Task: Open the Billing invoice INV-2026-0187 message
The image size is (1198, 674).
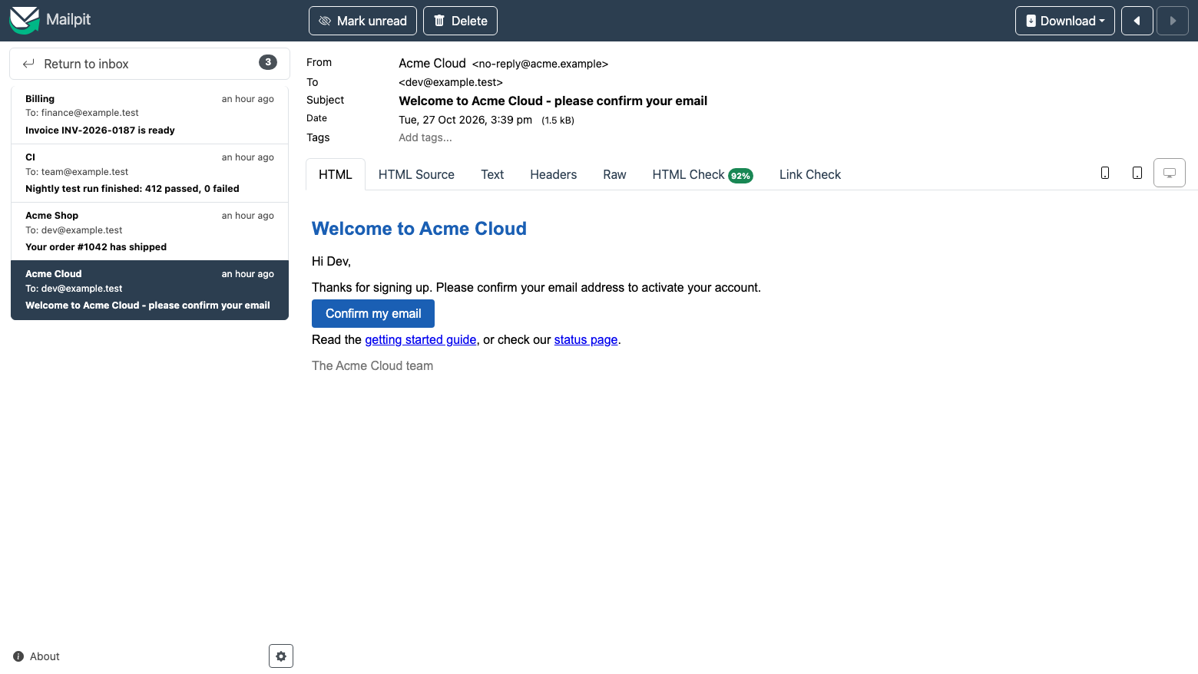Action: (150, 114)
